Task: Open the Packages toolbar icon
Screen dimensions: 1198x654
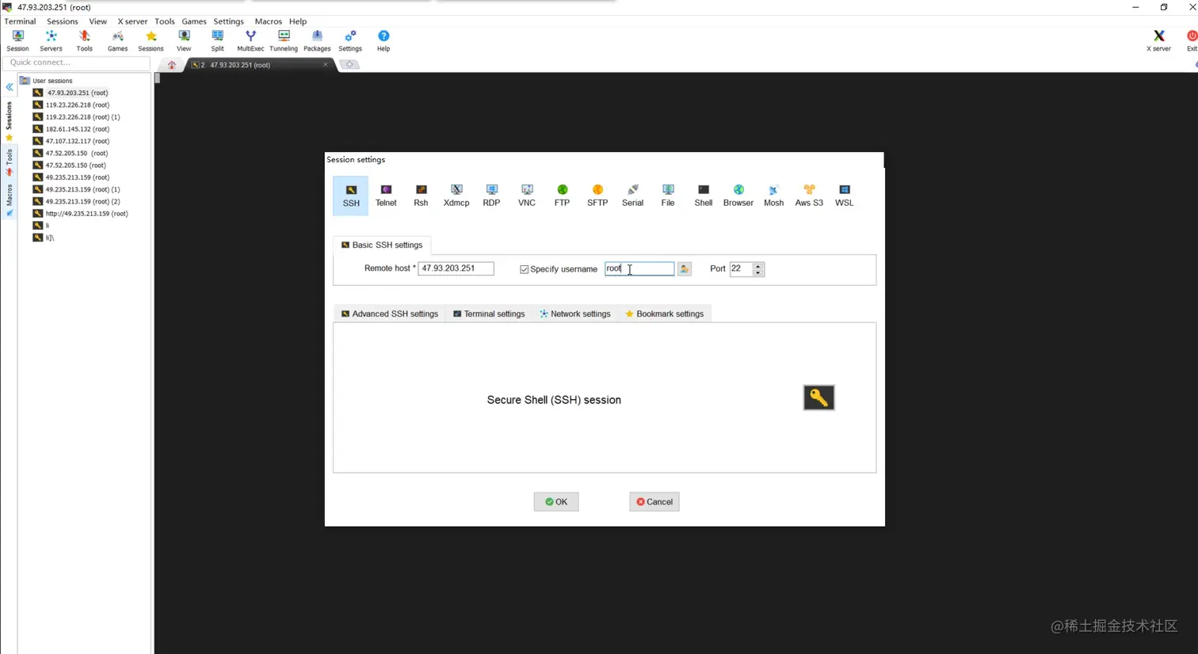Action: pos(317,40)
